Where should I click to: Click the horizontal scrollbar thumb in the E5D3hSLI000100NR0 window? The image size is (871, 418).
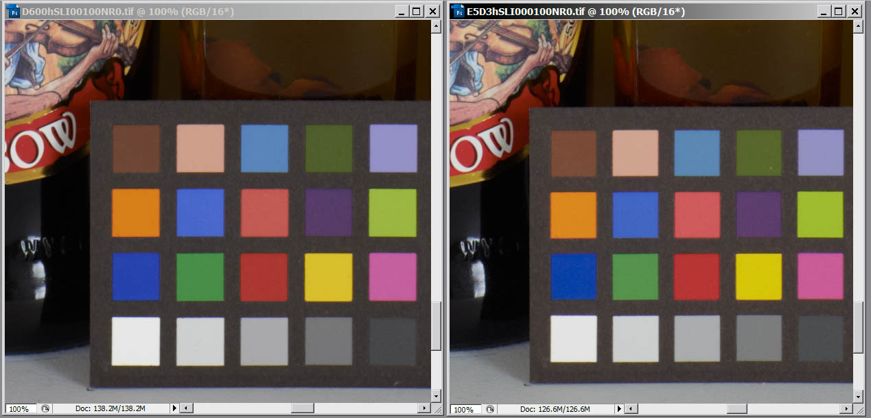click(x=738, y=409)
